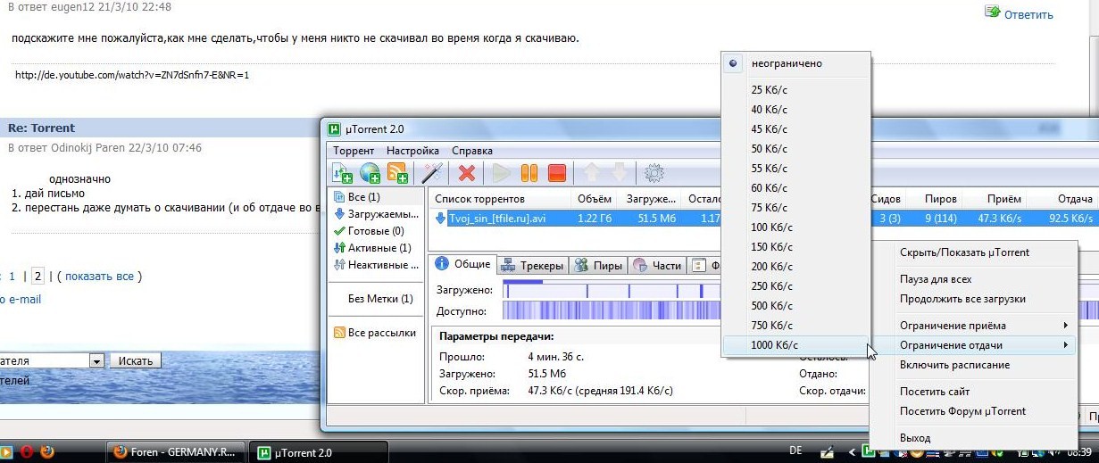Click the Move Down Queue arrow icon

tap(620, 173)
